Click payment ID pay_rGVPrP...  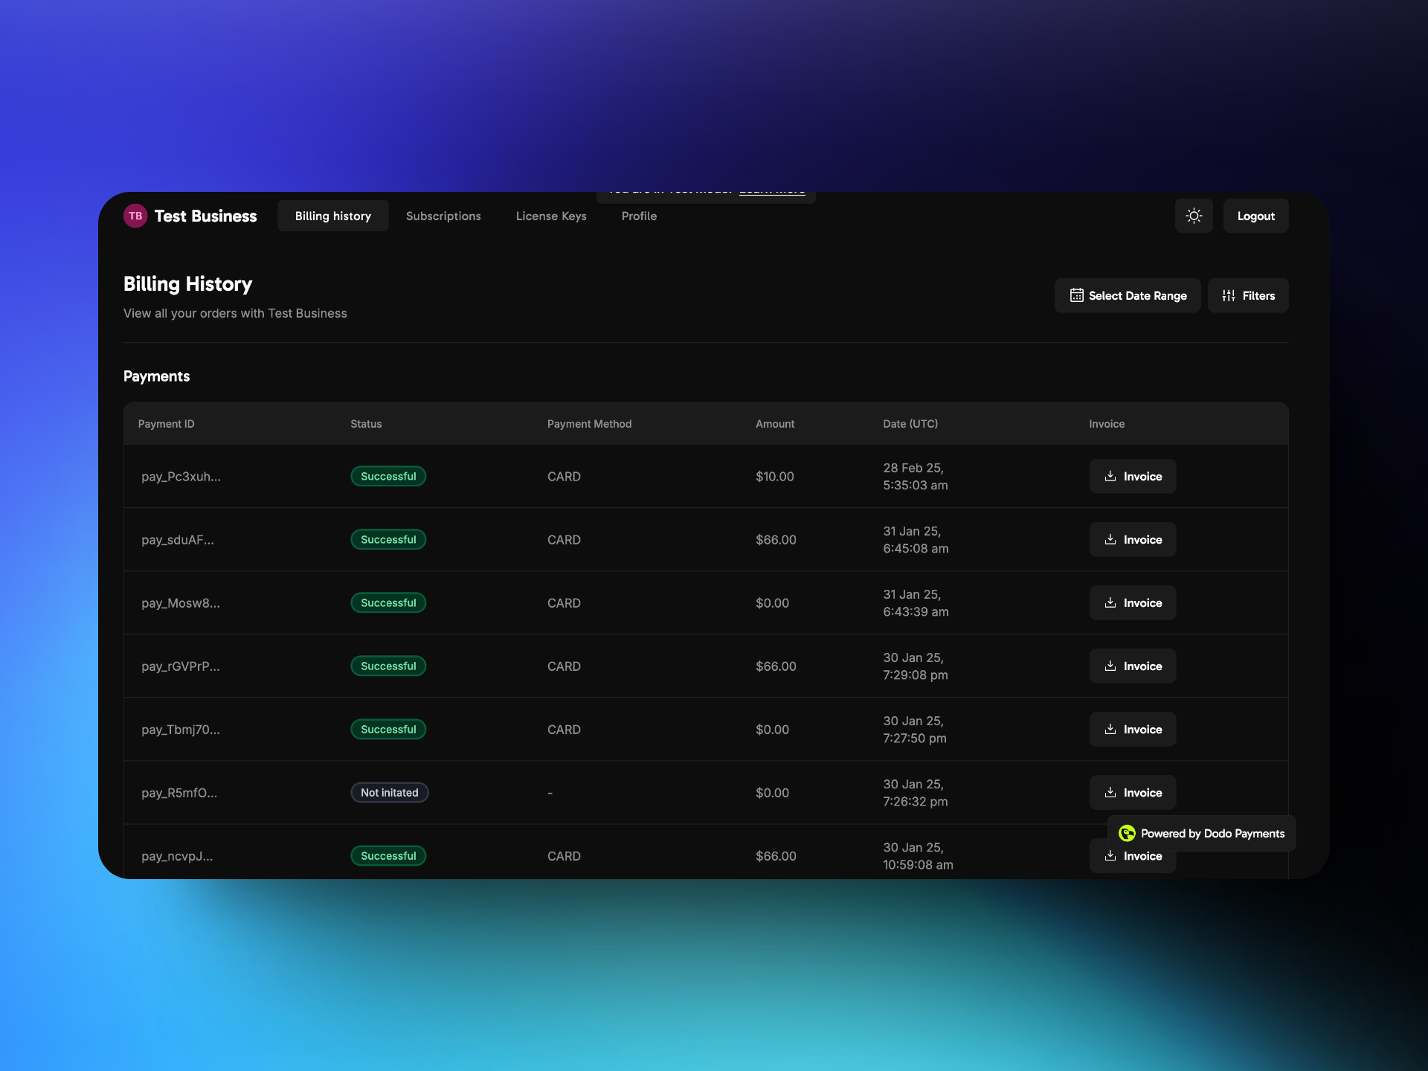point(181,666)
